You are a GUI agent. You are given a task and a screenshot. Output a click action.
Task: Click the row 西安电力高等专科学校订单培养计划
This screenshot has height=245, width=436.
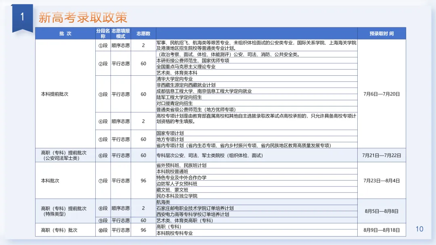pyautogui.click(x=257, y=214)
